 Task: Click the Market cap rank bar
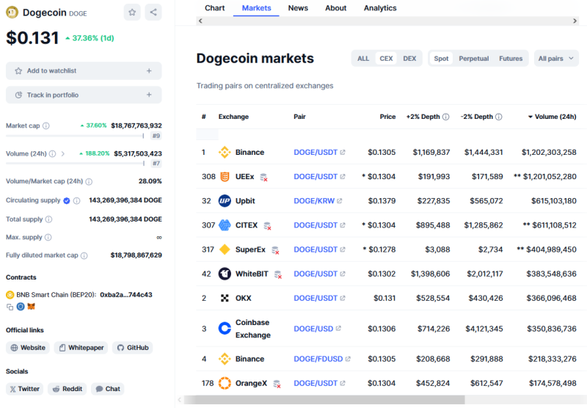pos(75,136)
